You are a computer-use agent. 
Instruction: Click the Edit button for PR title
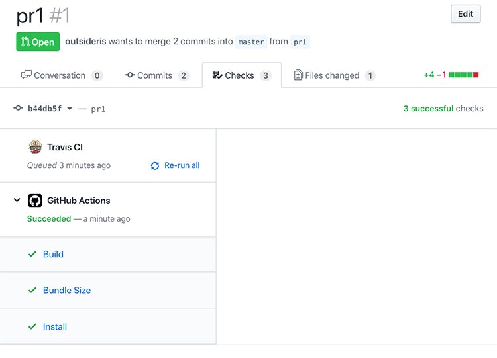(465, 14)
